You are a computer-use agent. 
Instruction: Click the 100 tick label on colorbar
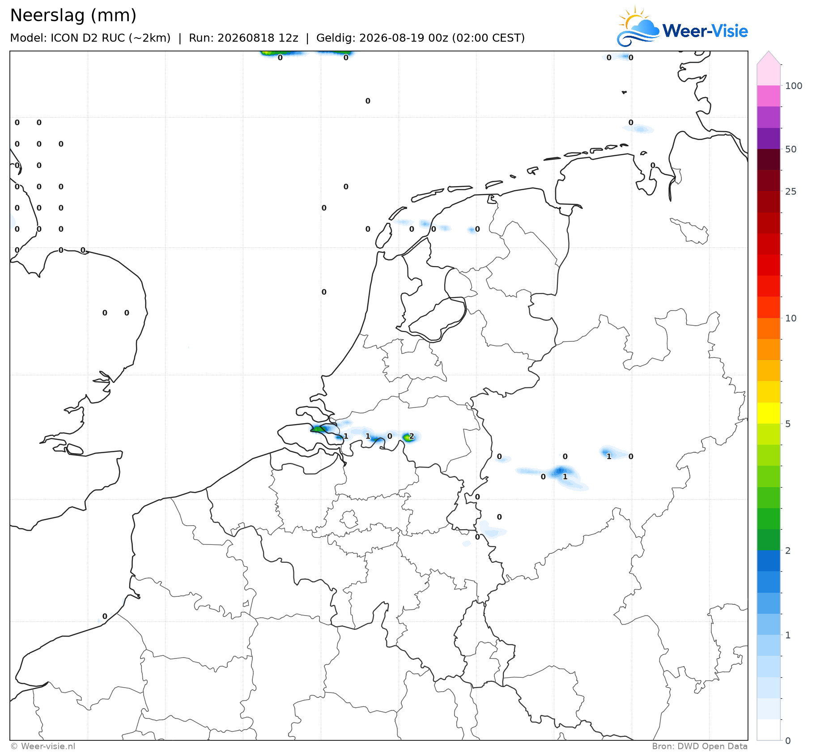pyautogui.click(x=794, y=86)
